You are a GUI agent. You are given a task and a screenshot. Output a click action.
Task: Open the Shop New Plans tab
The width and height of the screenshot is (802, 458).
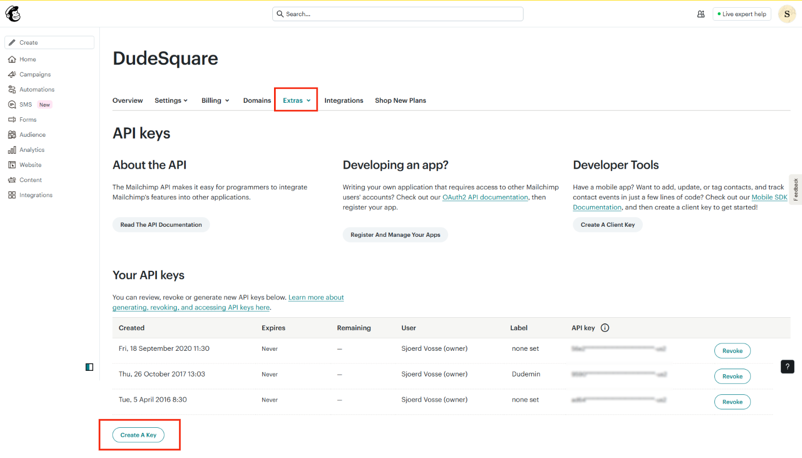click(400, 101)
